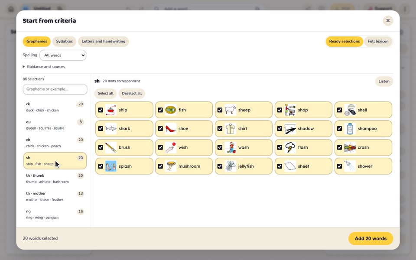Click the word label shadow

pos(306,129)
